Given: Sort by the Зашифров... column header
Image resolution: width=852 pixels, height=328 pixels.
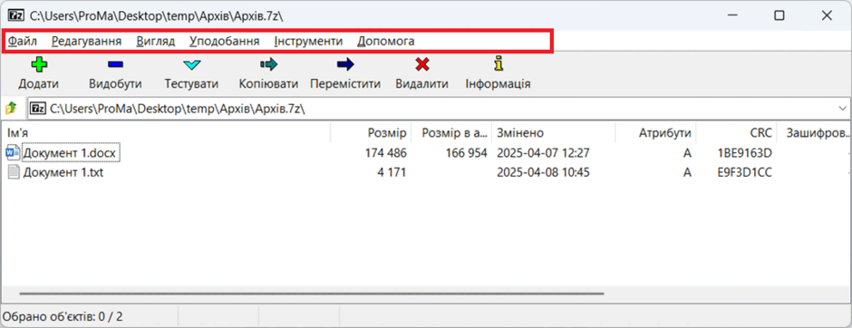Looking at the screenshot, I should tap(813, 133).
